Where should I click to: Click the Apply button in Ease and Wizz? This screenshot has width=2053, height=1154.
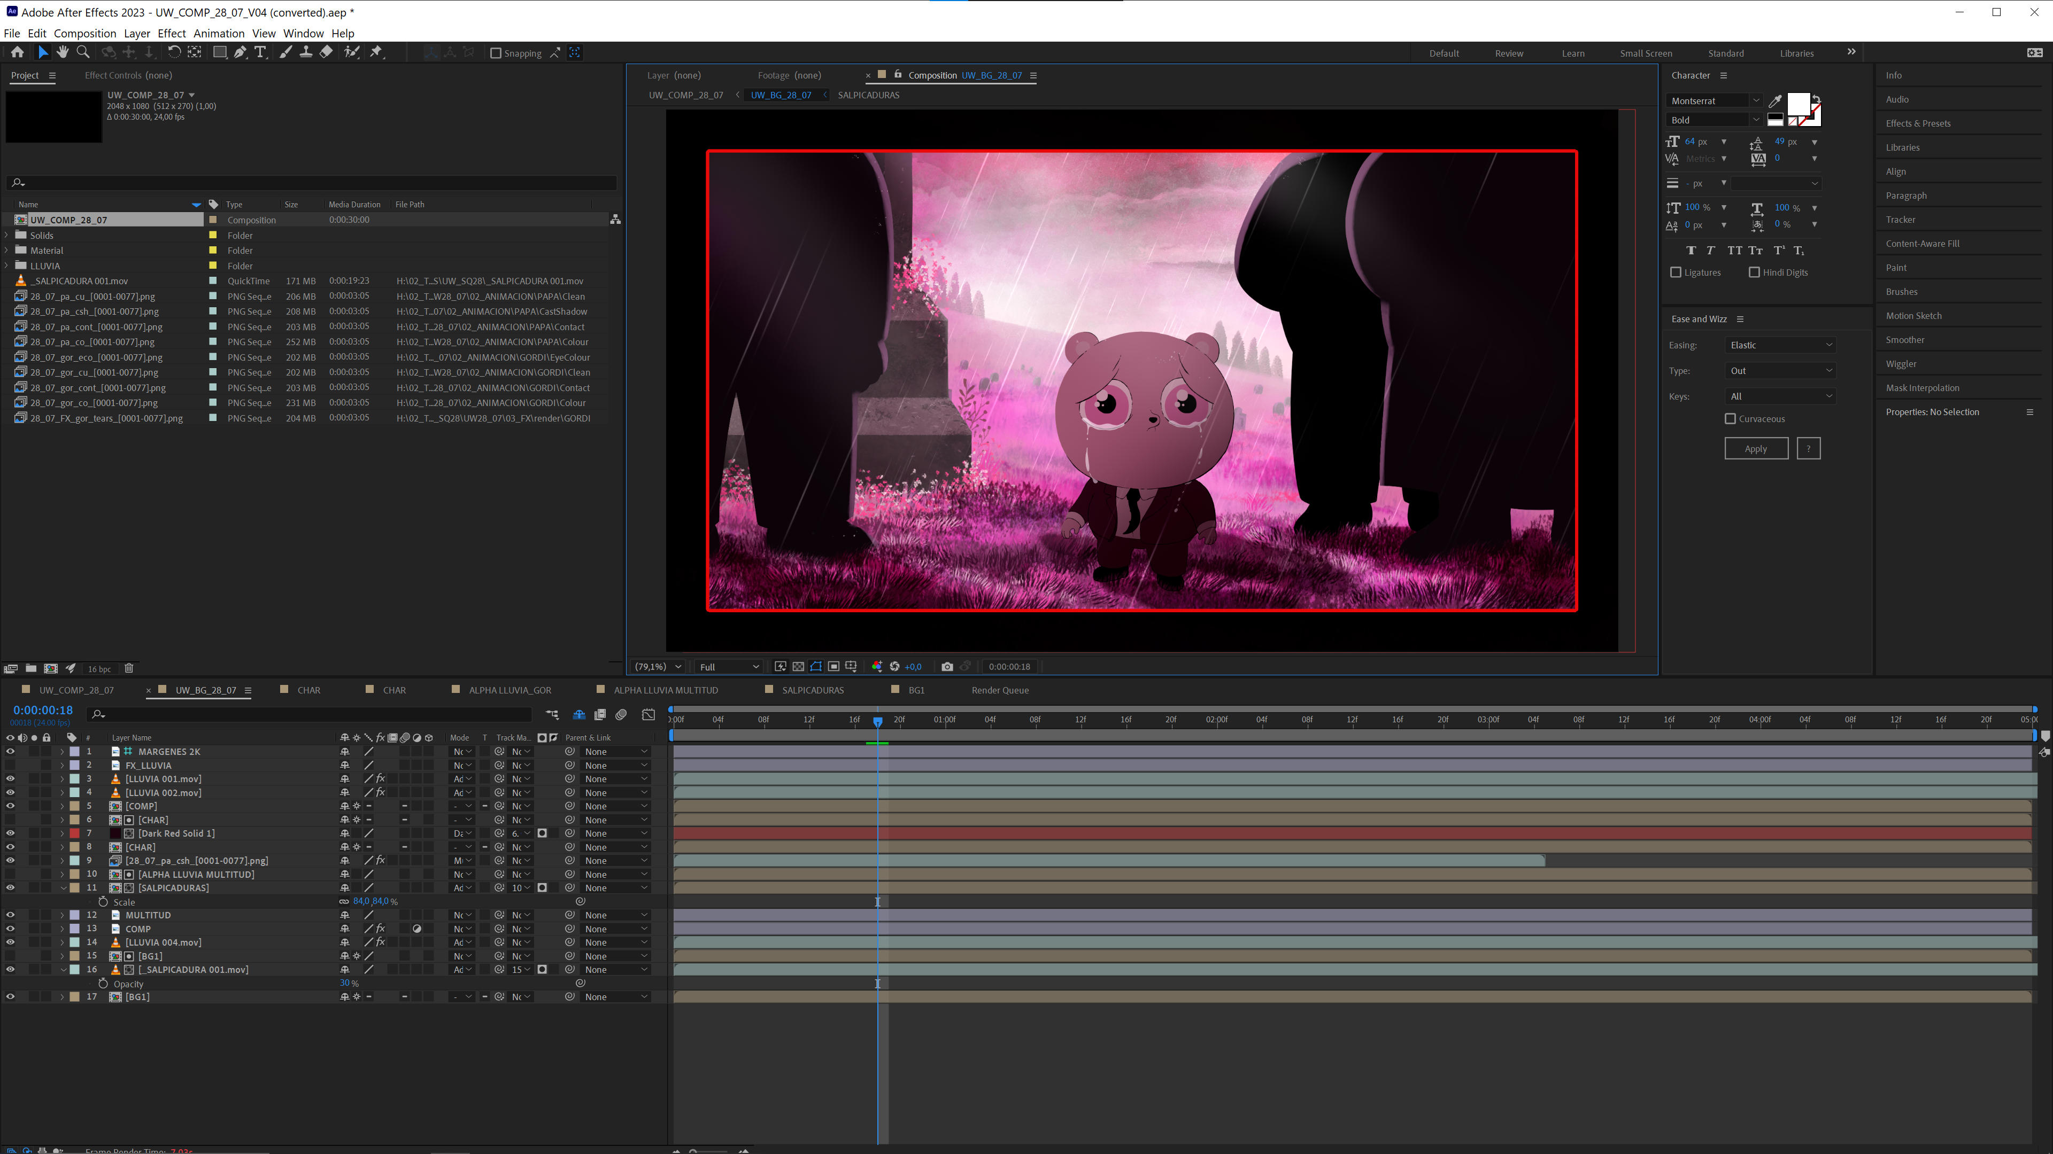tap(1756, 448)
